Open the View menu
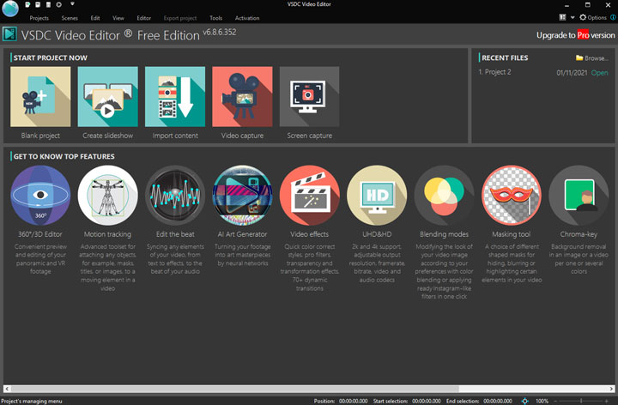The height and width of the screenshot is (405, 618). [x=118, y=18]
